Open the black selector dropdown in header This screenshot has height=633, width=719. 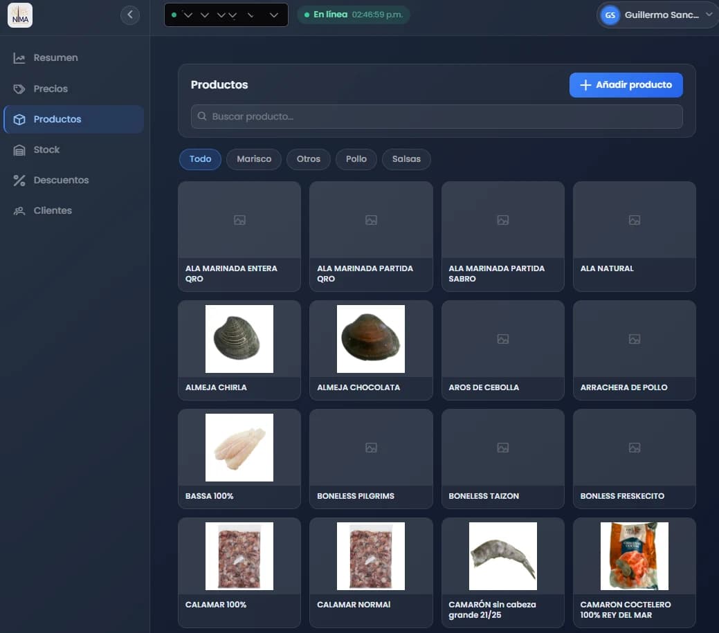(226, 15)
